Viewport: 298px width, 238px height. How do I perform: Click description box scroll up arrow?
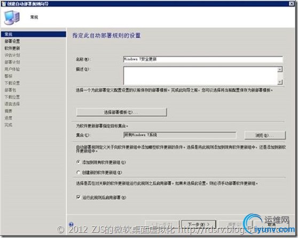tap(280, 69)
